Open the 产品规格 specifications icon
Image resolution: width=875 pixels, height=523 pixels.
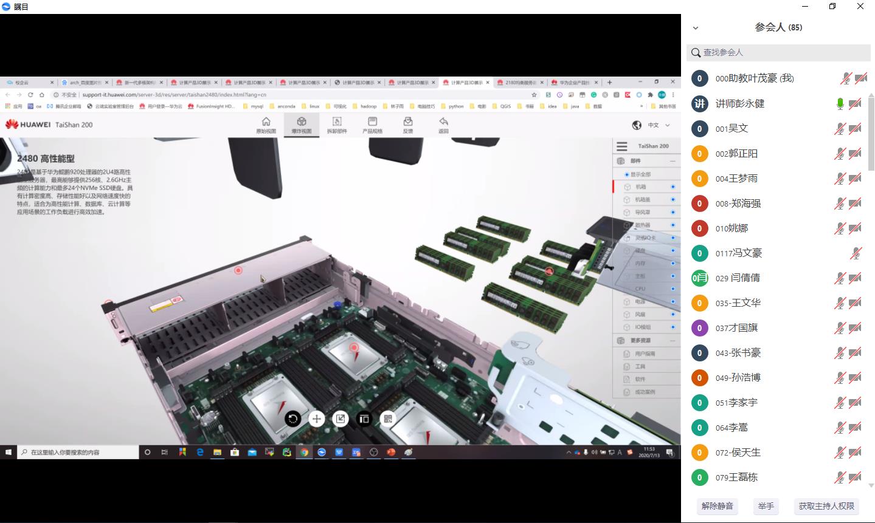[372, 125]
